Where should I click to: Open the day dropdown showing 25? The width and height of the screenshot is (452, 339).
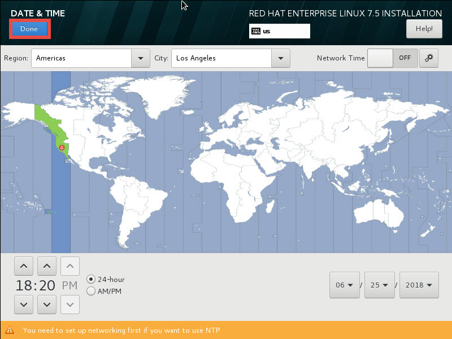pyautogui.click(x=379, y=285)
